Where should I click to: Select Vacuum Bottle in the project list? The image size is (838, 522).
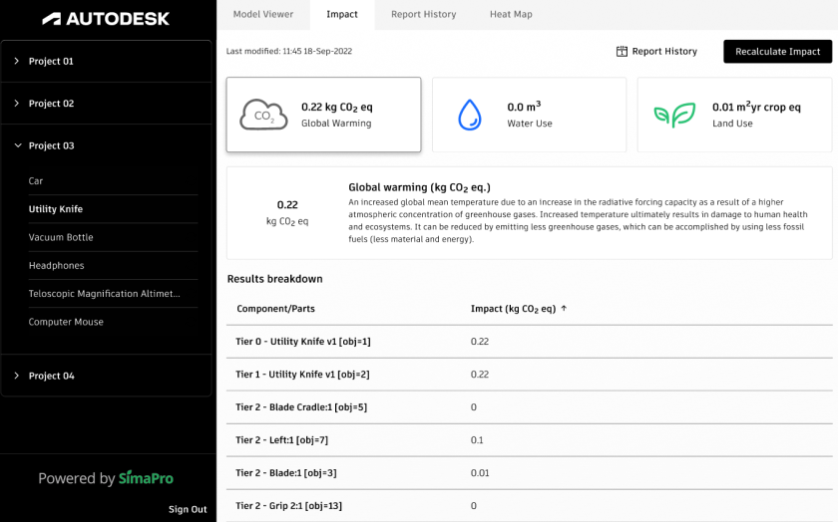[61, 237]
